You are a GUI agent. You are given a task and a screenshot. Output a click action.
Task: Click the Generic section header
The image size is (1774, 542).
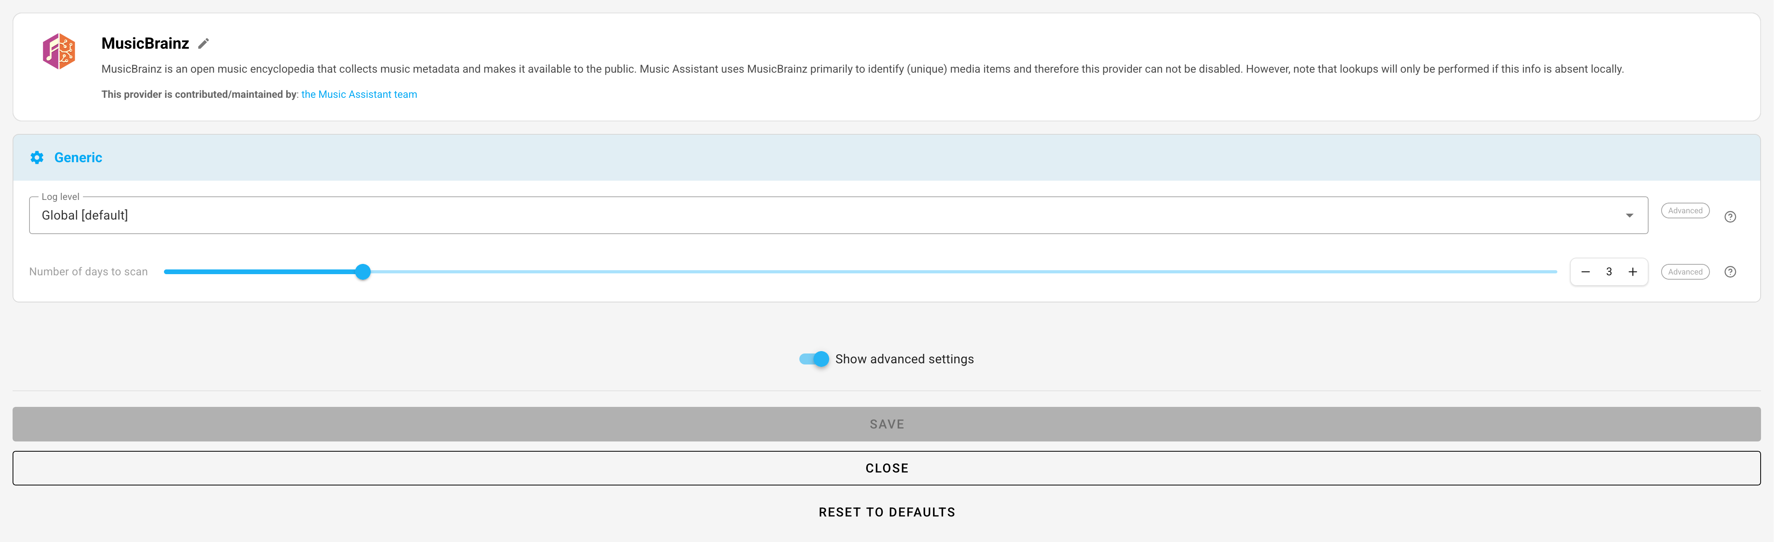point(886,157)
